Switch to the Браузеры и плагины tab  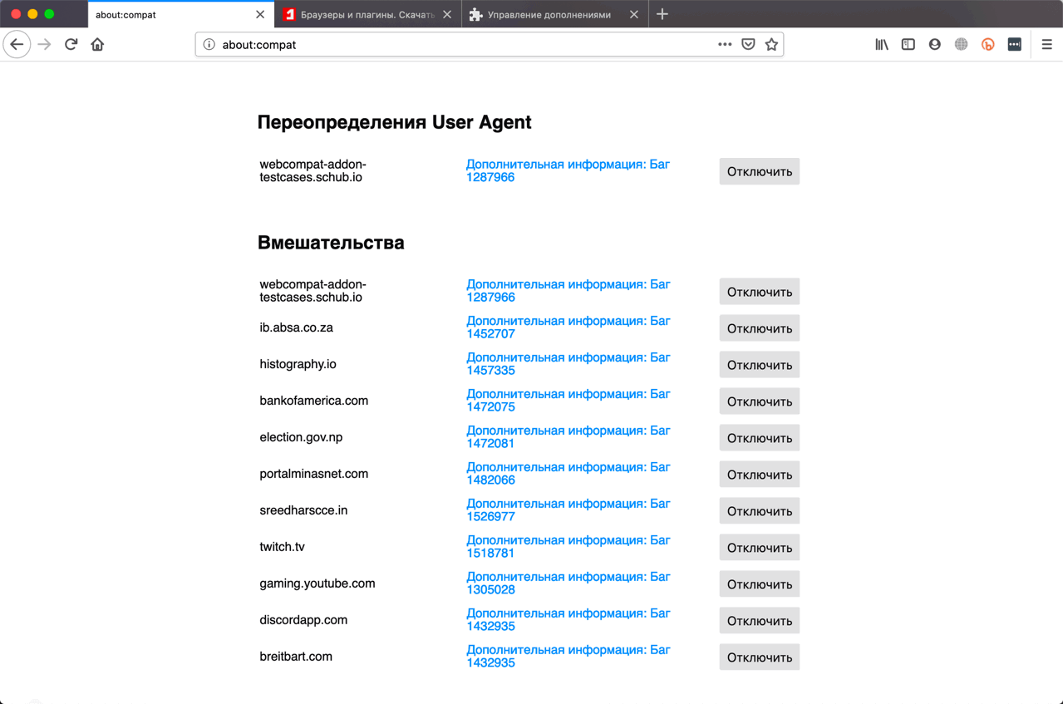[366, 15]
